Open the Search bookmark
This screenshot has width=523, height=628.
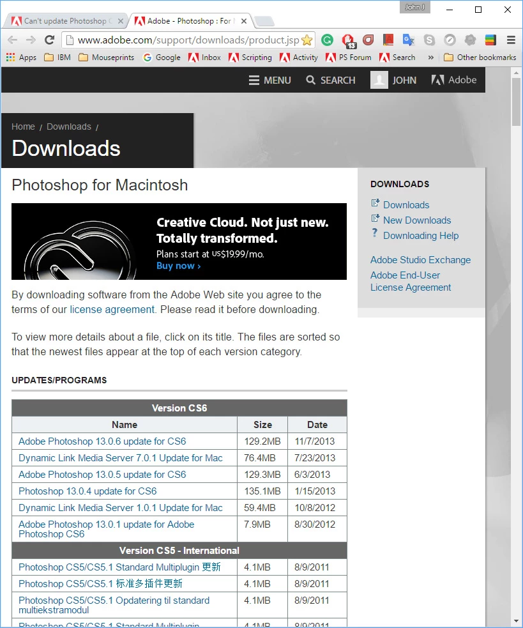[x=397, y=57]
